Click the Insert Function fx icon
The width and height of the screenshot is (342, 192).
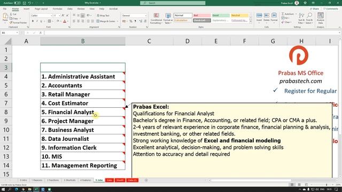41,33
